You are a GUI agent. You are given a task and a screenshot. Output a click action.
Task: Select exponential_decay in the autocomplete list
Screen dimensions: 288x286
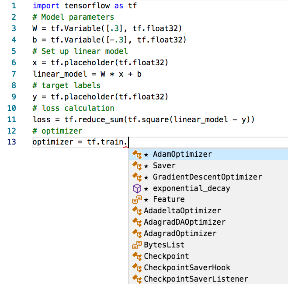click(x=208, y=188)
